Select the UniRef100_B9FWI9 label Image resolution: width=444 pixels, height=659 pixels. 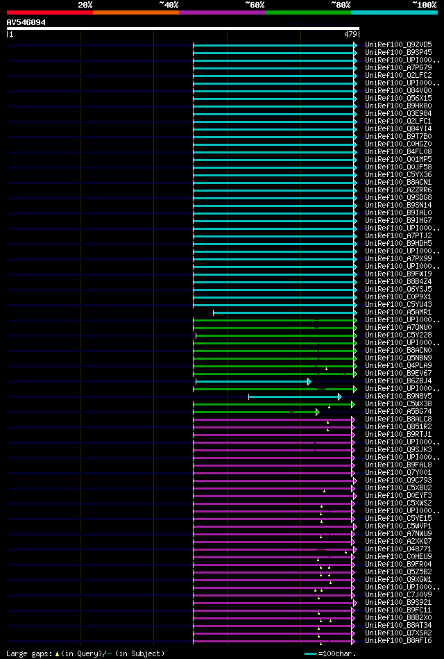[x=399, y=274]
